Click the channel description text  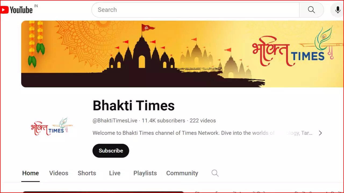pos(202,133)
